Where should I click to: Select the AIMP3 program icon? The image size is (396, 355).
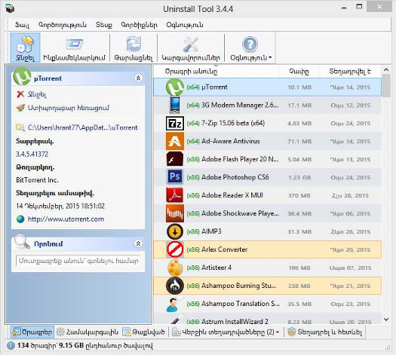(x=175, y=231)
